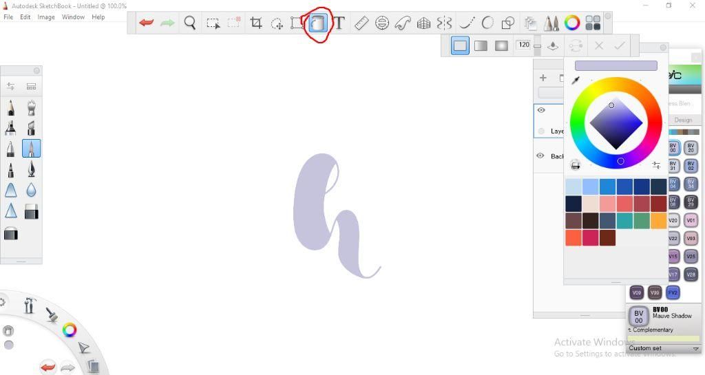Click the tolerance value field showing 120
The image size is (705, 375).
(524, 45)
